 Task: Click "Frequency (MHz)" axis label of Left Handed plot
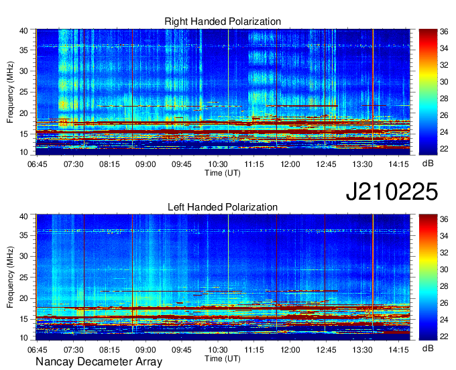pyautogui.click(x=10, y=277)
